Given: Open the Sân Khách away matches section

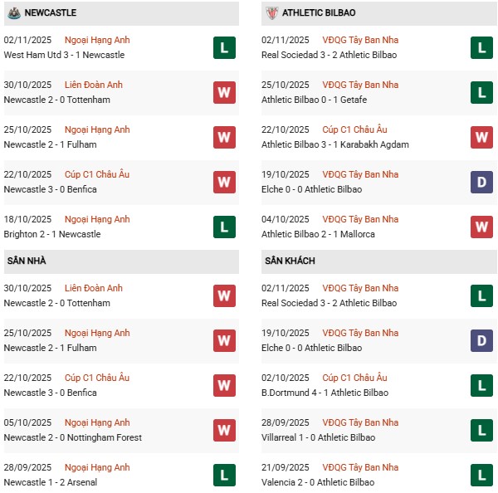Looking at the screenshot, I should (289, 261).
